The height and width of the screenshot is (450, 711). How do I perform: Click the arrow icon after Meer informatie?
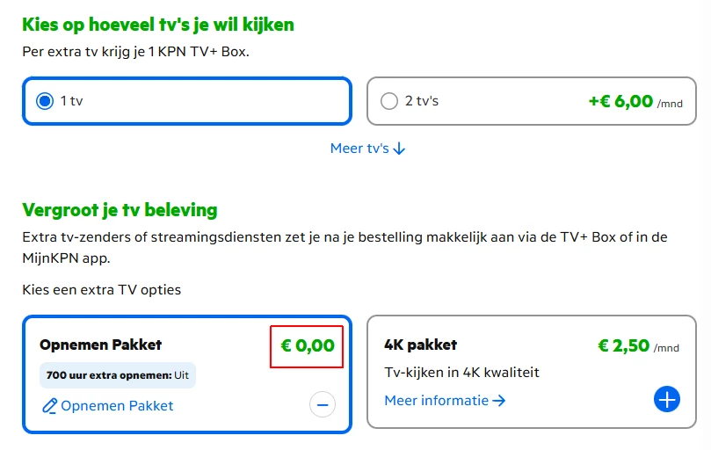[x=499, y=401]
